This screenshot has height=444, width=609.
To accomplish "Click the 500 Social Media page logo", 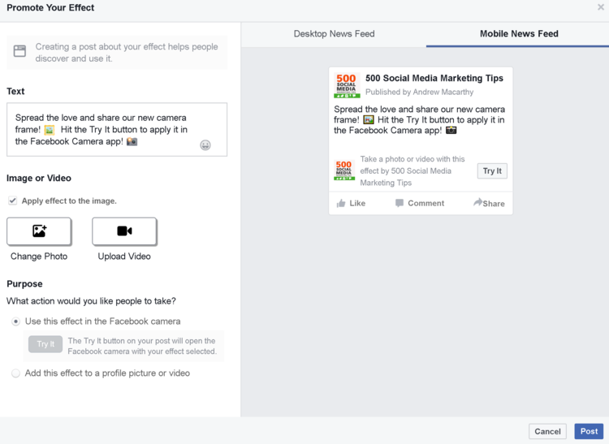I will coord(347,85).
